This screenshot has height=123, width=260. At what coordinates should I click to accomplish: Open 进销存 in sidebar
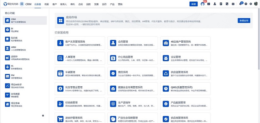[x=25, y=58]
